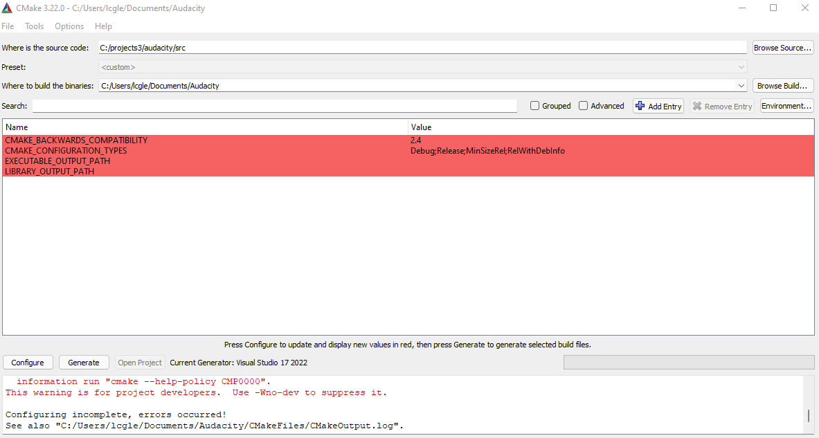Open the Options menu
Viewport: 819px width, 438px height.
(x=69, y=26)
